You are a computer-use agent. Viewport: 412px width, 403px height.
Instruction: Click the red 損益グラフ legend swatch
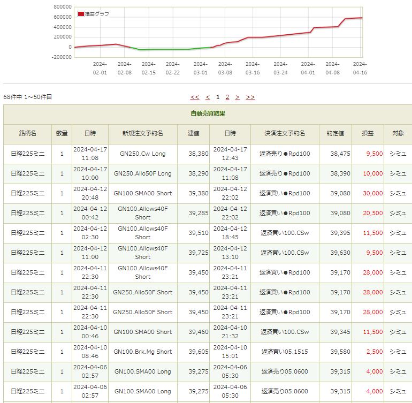[x=81, y=14]
